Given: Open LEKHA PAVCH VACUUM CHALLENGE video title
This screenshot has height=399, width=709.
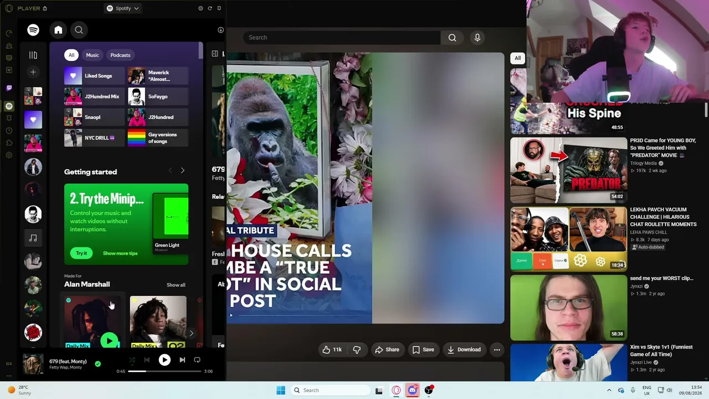Looking at the screenshot, I should [x=663, y=217].
